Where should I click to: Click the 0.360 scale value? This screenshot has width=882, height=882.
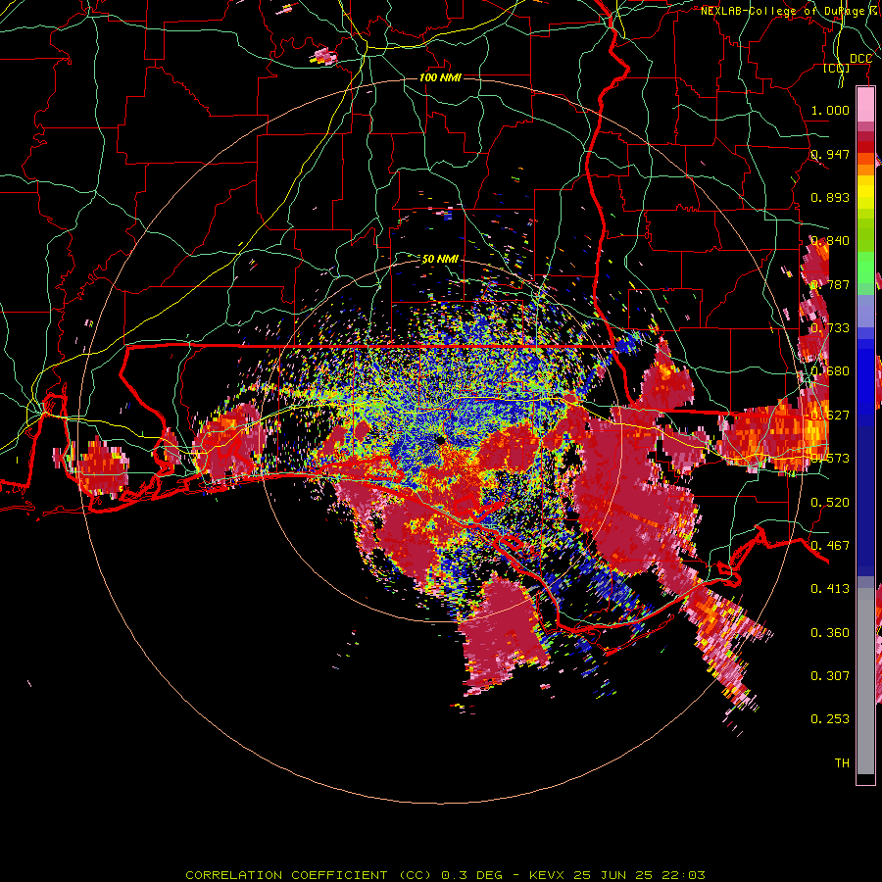click(830, 633)
